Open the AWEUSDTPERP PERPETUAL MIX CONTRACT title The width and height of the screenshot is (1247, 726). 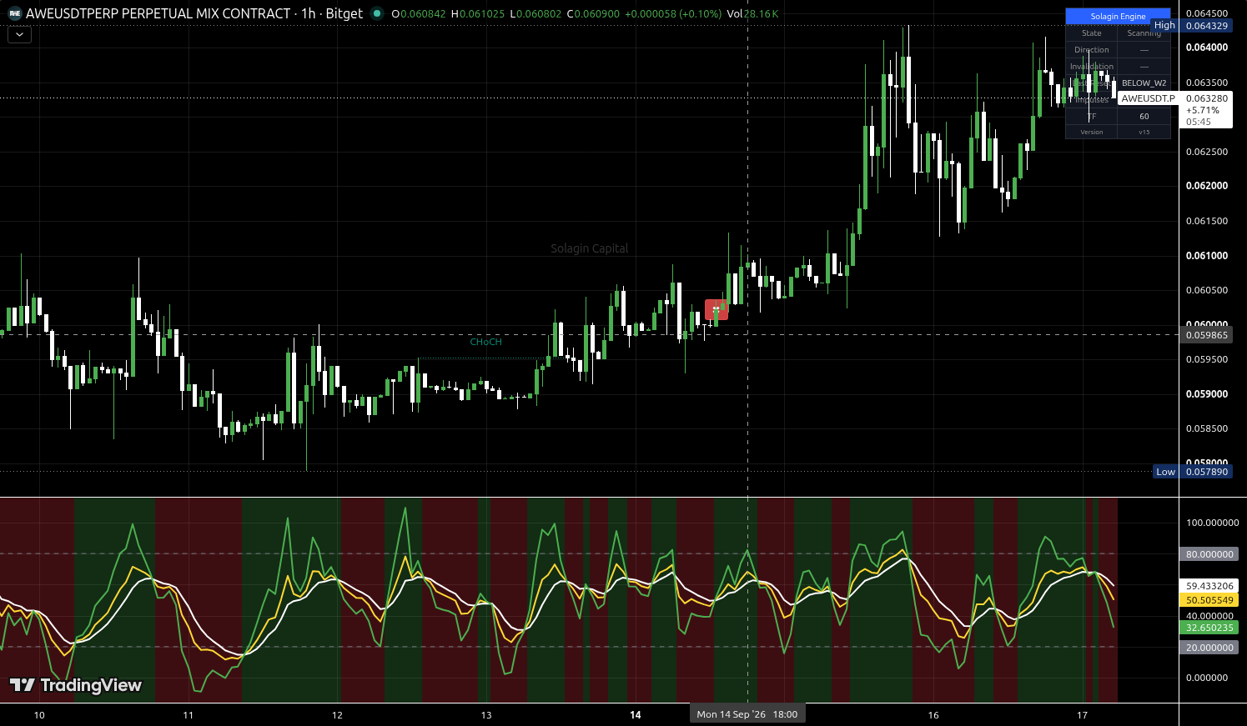pyautogui.click(x=158, y=13)
